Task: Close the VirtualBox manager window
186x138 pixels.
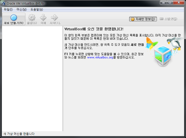Action: [178, 2]
